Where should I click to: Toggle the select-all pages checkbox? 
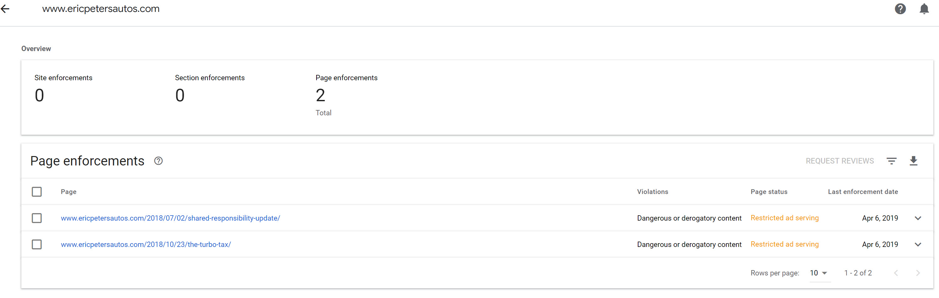coord(37,192)
